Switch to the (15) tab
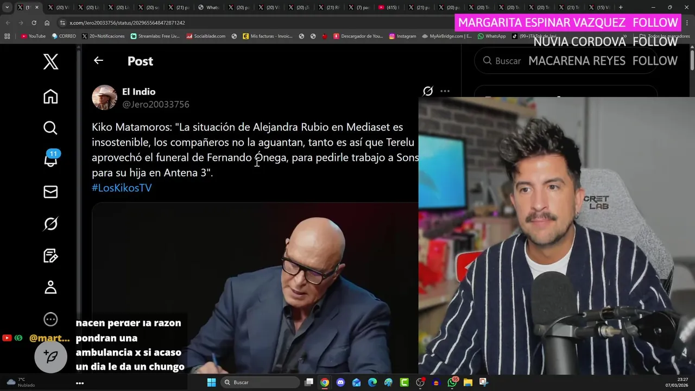The image size is (695, 391). [x=600, y=7]
